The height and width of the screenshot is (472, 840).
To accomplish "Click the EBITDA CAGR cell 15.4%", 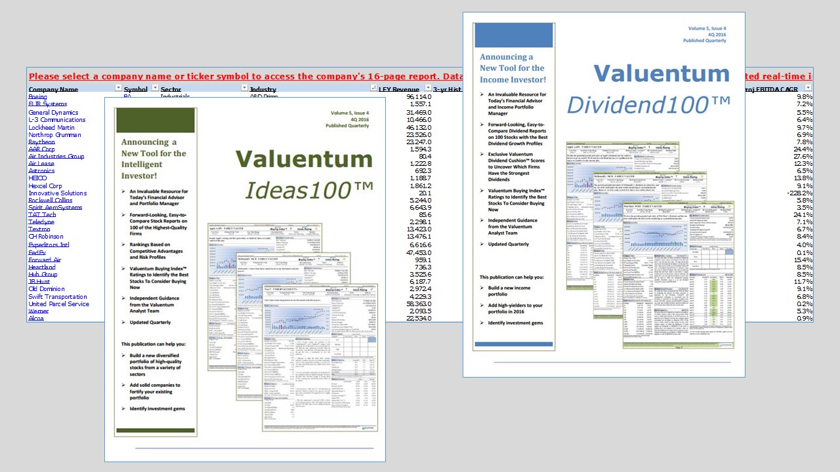I will coord(803,259).
